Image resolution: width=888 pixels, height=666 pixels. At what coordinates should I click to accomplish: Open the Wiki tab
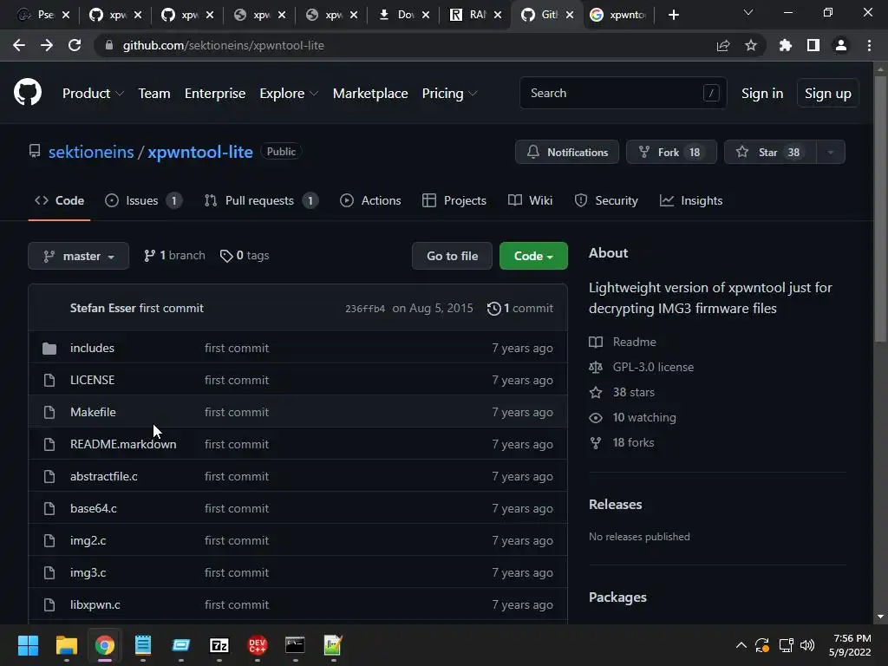click(x=530, y=200)
